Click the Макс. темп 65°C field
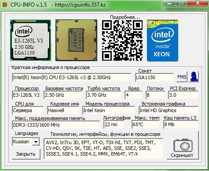Screen dimensions: 209x171 point(146,124)
